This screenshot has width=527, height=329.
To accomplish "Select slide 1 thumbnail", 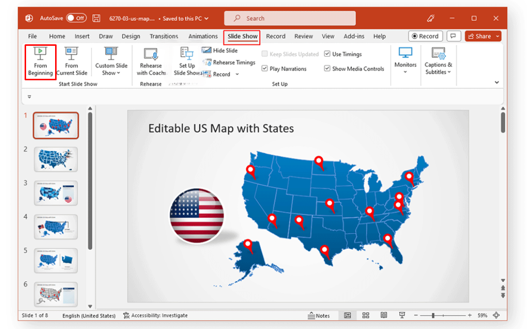I will pyautogui.click(x=56, y=126).
